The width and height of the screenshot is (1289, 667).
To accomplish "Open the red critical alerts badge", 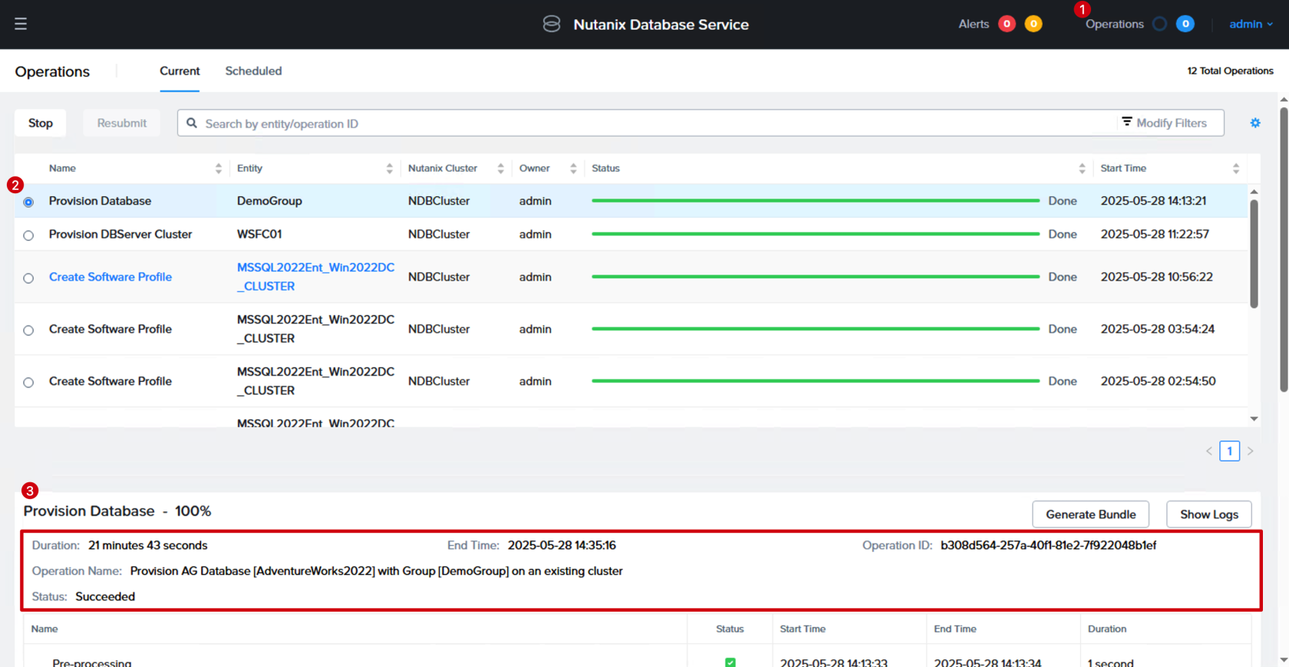I will click(1007, 24).
